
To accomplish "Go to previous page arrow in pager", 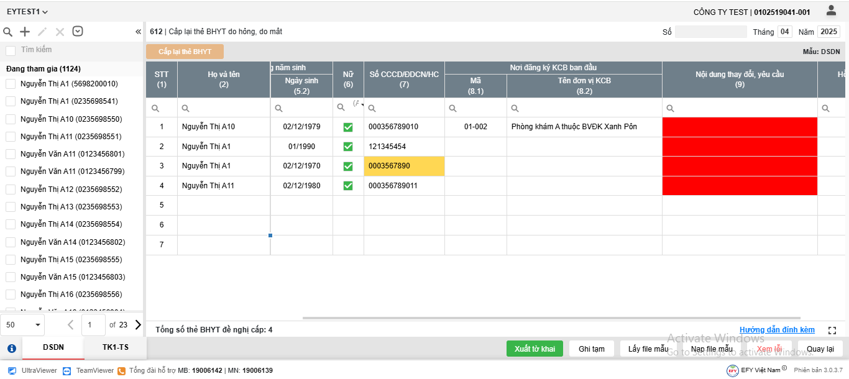I will [x=70, y=324].
